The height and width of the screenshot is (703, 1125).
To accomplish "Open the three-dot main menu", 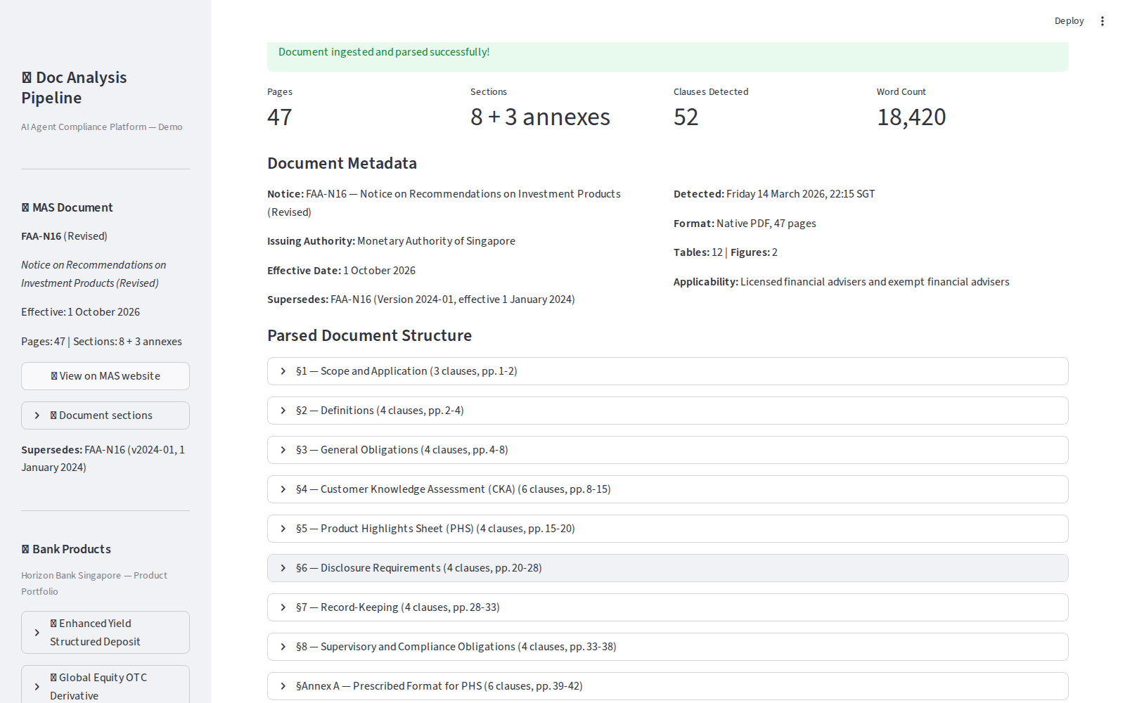I will click(x=1102, y=21).
